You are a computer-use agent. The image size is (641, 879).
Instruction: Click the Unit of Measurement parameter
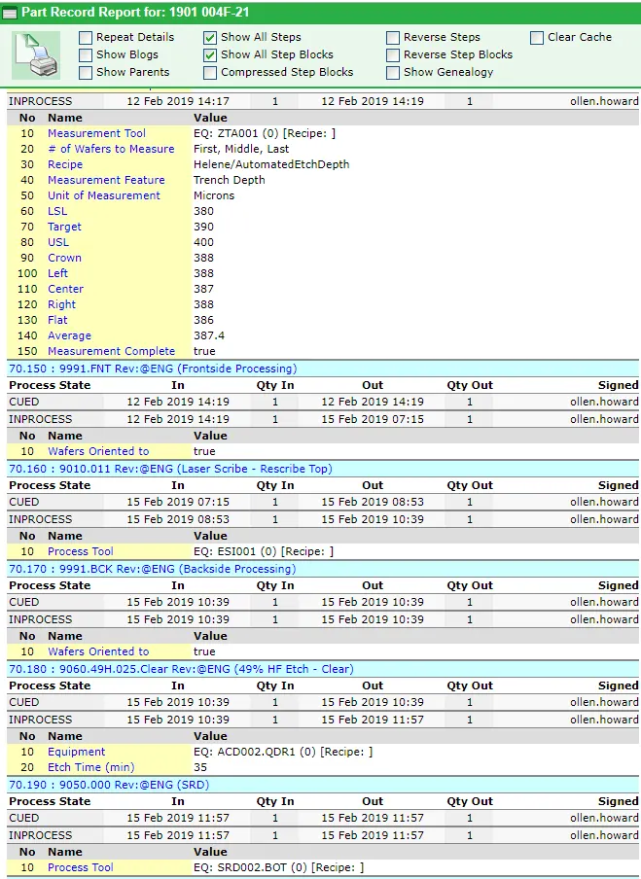point(104,195)
